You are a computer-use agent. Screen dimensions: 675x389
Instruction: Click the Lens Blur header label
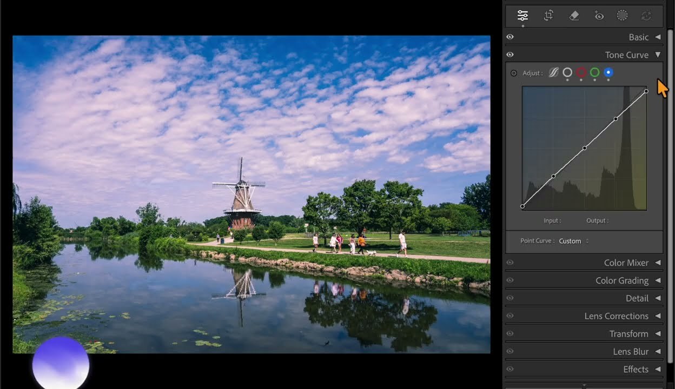click(631, 352)
